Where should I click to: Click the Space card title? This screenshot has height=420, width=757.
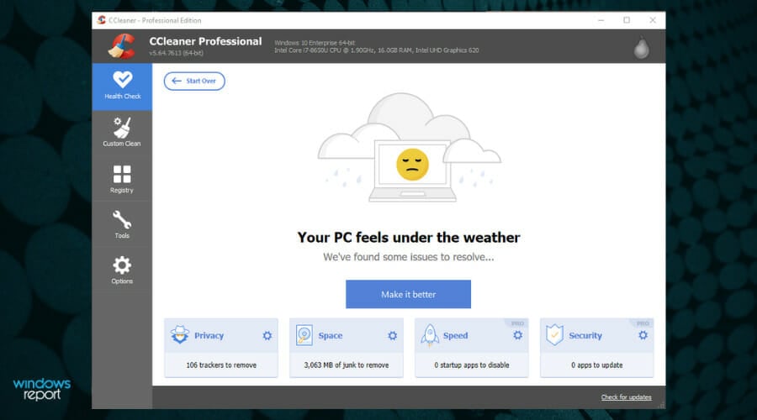(331, 336)
